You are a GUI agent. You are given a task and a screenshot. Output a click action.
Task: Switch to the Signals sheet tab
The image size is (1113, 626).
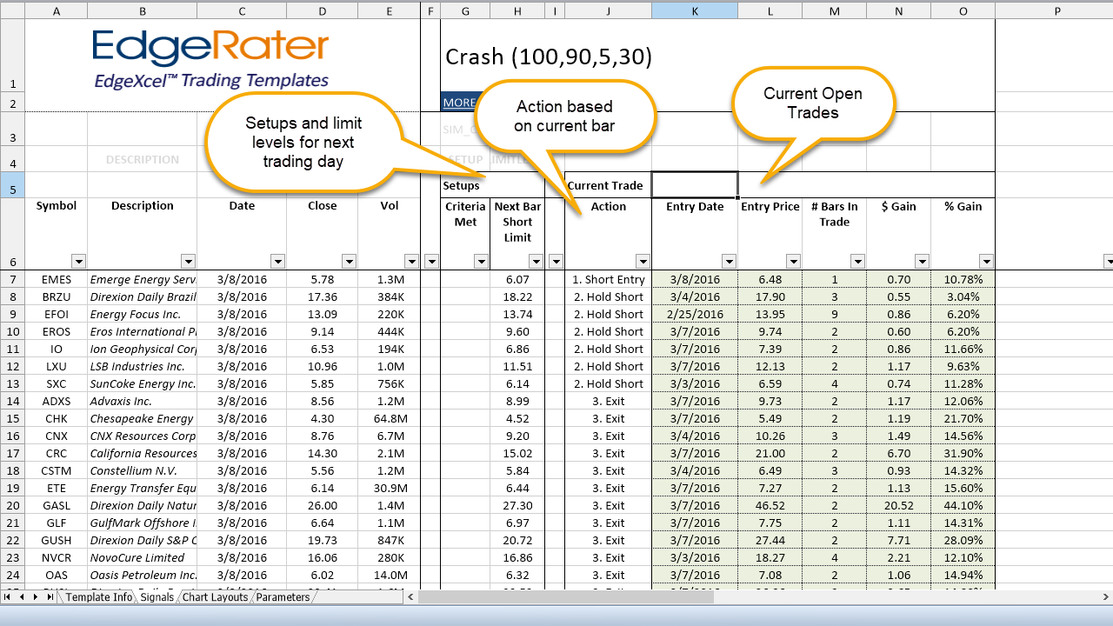click(x=157, y=597)
